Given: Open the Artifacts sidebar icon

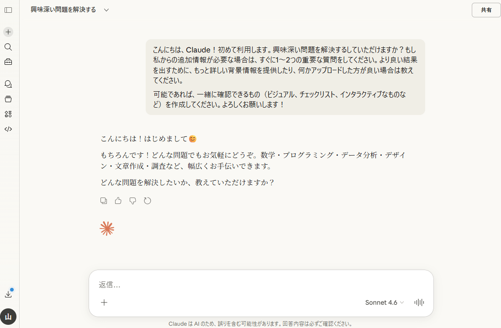Looking at the screenshot, I should (8, 99).
